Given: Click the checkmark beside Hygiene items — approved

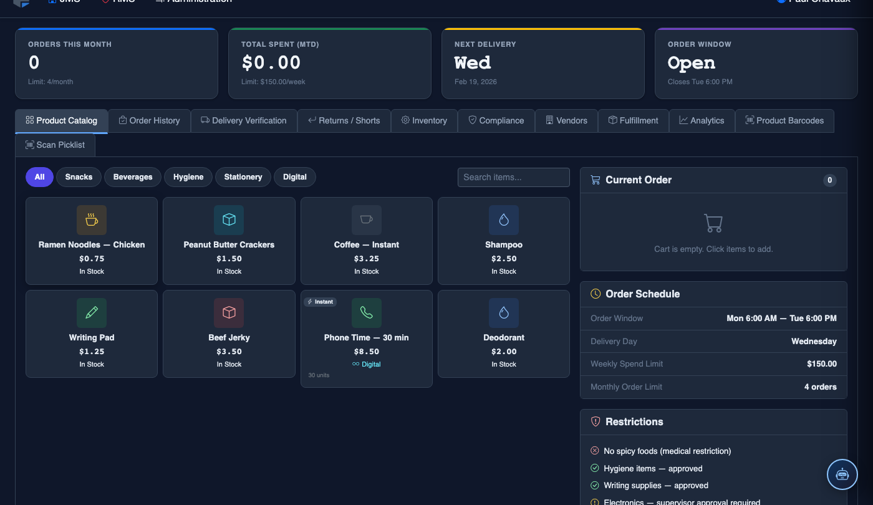Looking at the screenshot, I should 595,468.
